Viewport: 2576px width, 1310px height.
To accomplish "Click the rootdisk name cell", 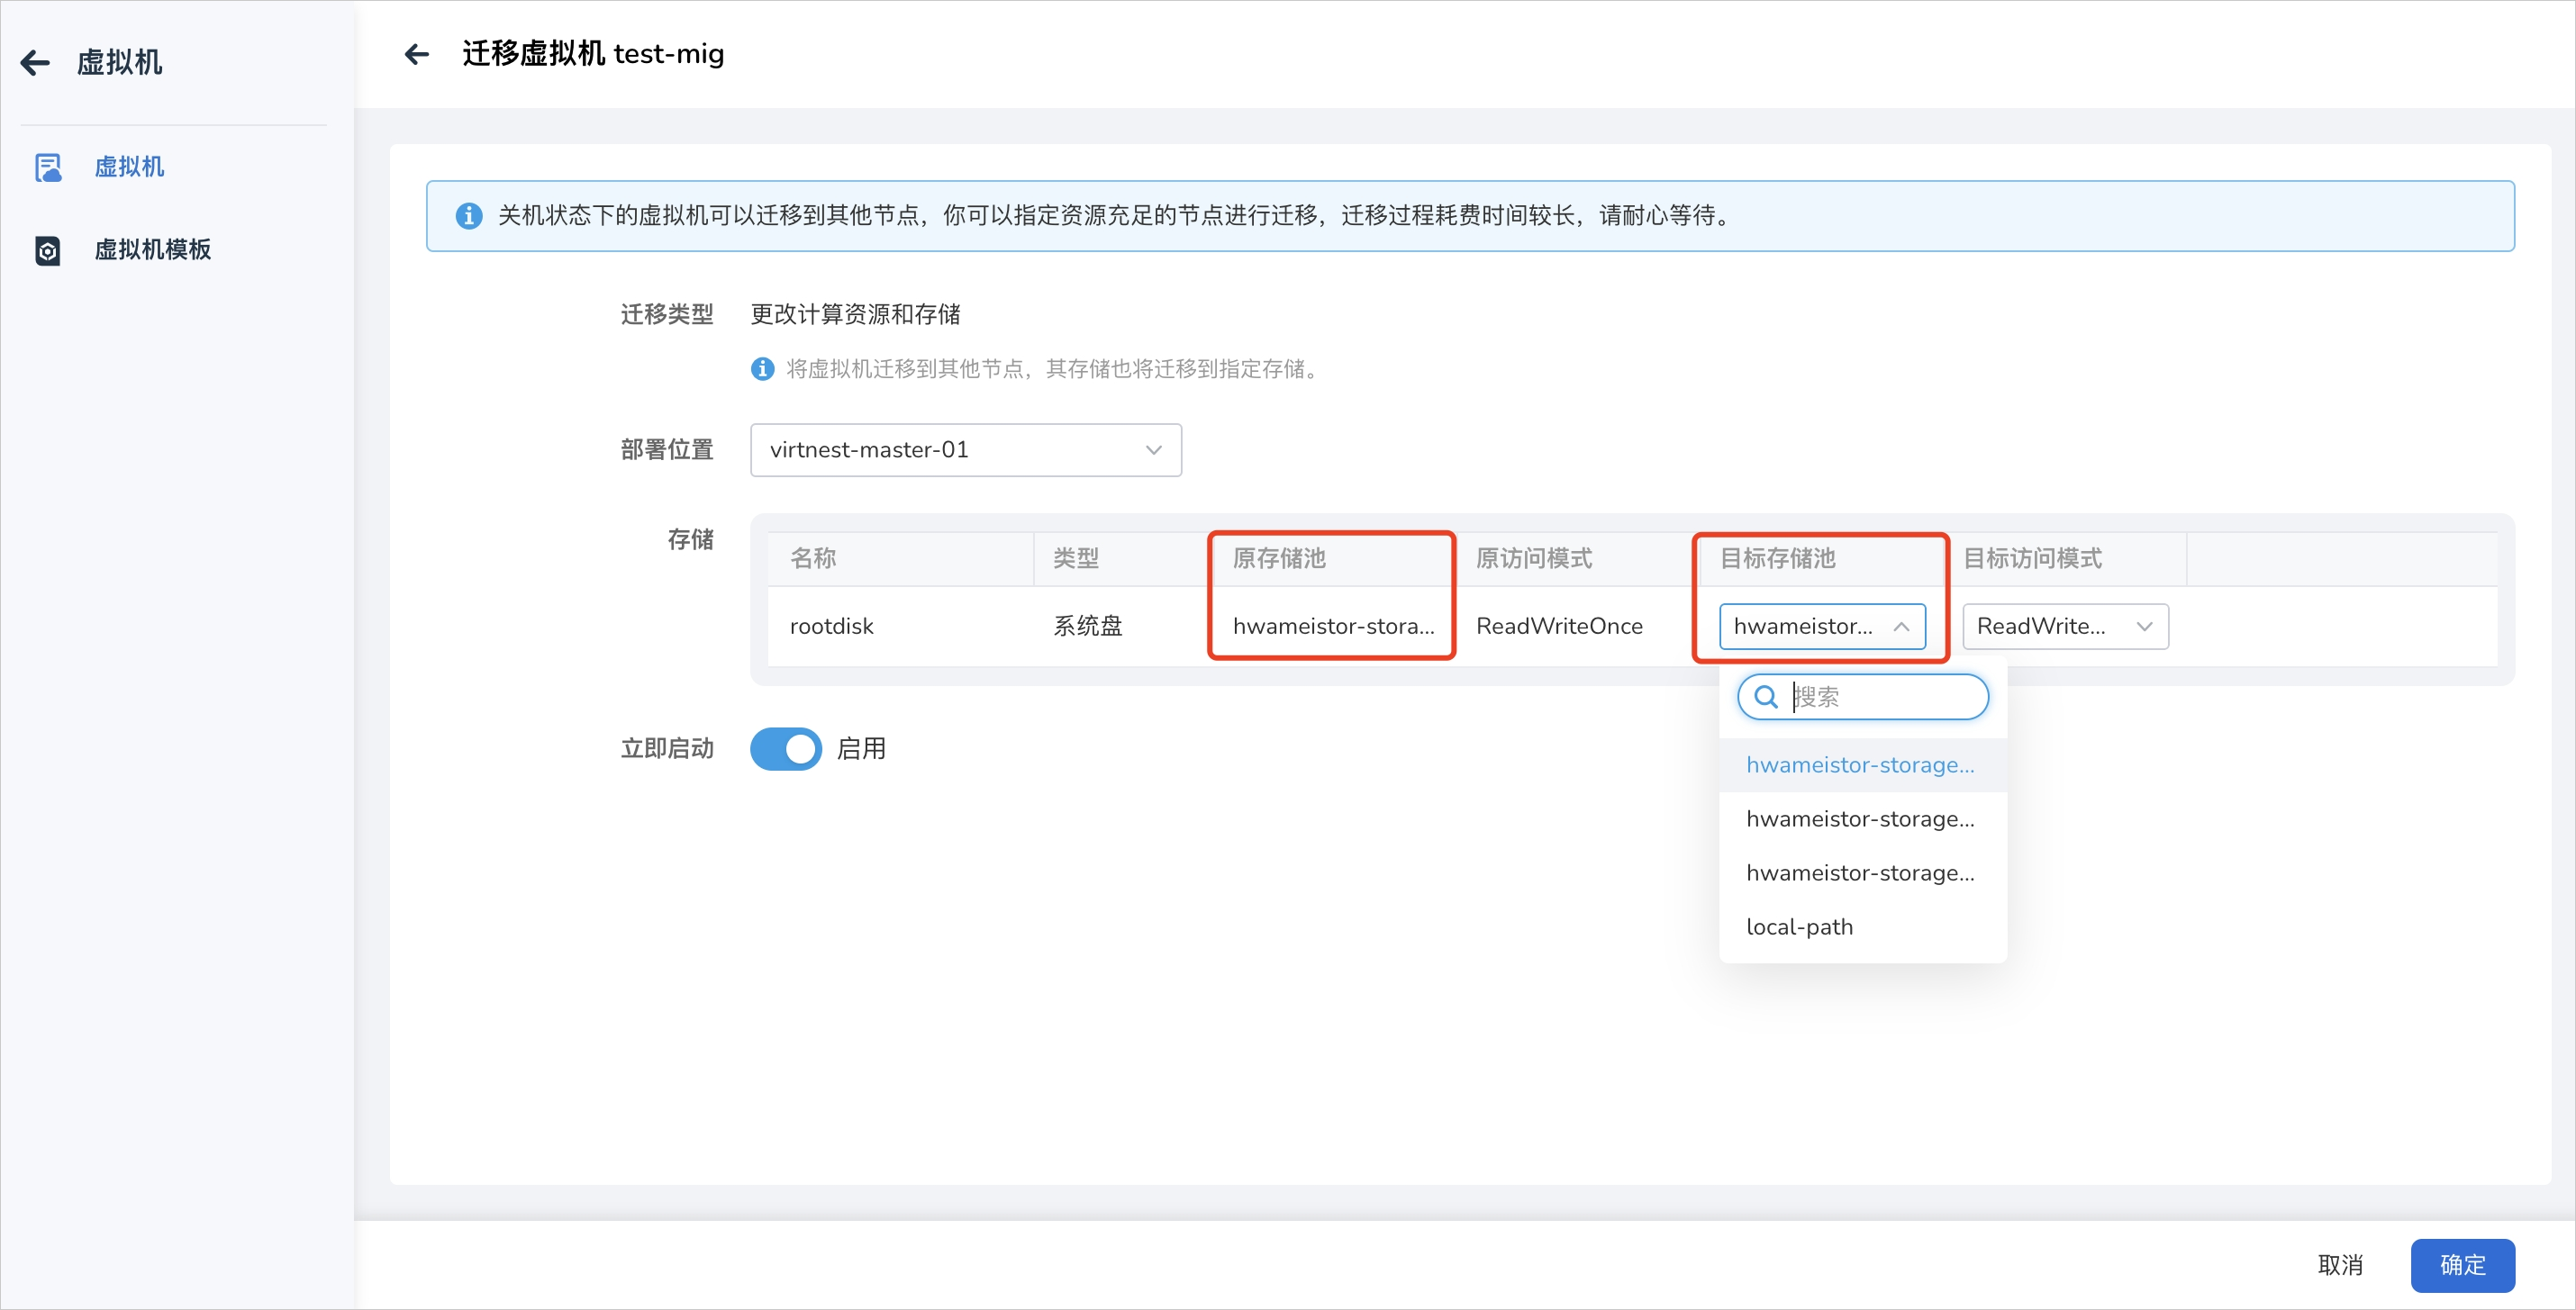I will click(x=832, y=627).
